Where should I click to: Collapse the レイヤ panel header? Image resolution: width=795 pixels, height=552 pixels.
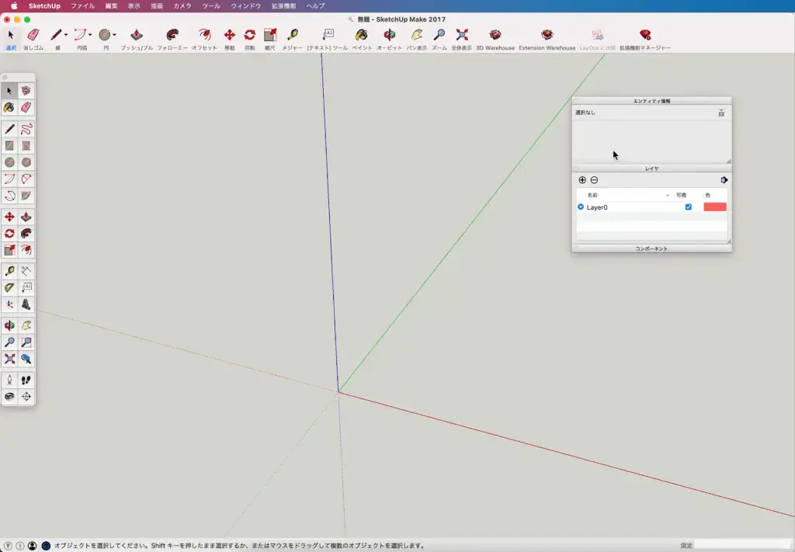pyautogui.click(x=651, y=168)
